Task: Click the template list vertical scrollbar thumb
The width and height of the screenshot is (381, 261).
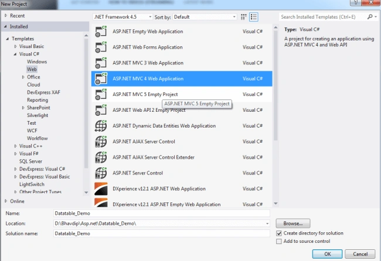Action: 275,85
